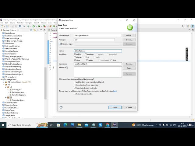Click the Superclass field java.lang.Object
Screen dimensions: 195x146
pos(98,64)
